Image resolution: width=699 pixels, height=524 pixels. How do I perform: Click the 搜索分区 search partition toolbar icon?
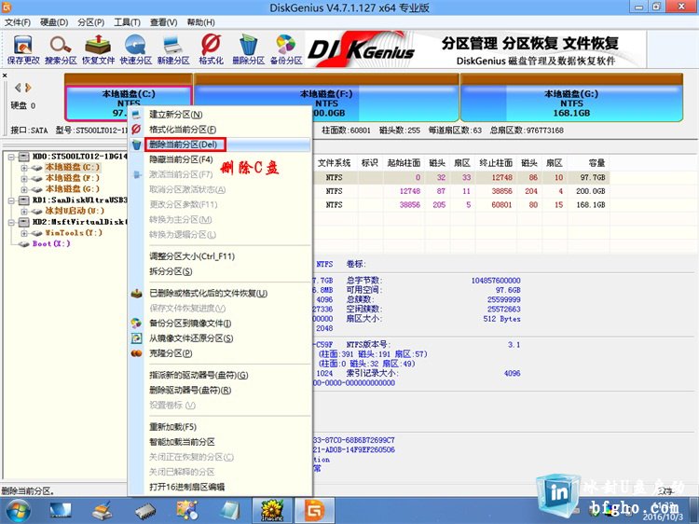[61, 50]
